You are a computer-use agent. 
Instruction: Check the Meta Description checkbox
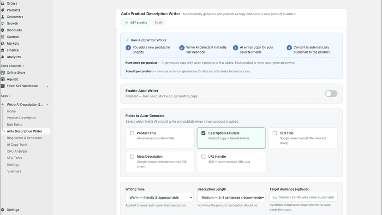132,156
